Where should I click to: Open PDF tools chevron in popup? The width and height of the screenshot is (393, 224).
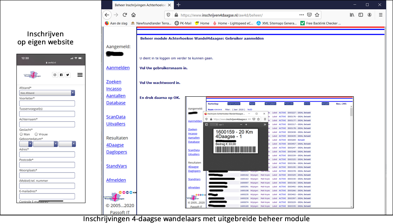click(265, 124)
